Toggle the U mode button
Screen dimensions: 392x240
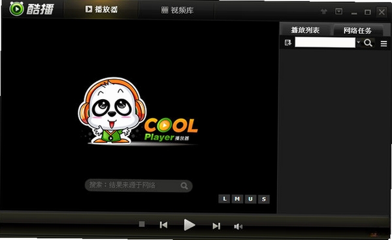tap(250, 199)
